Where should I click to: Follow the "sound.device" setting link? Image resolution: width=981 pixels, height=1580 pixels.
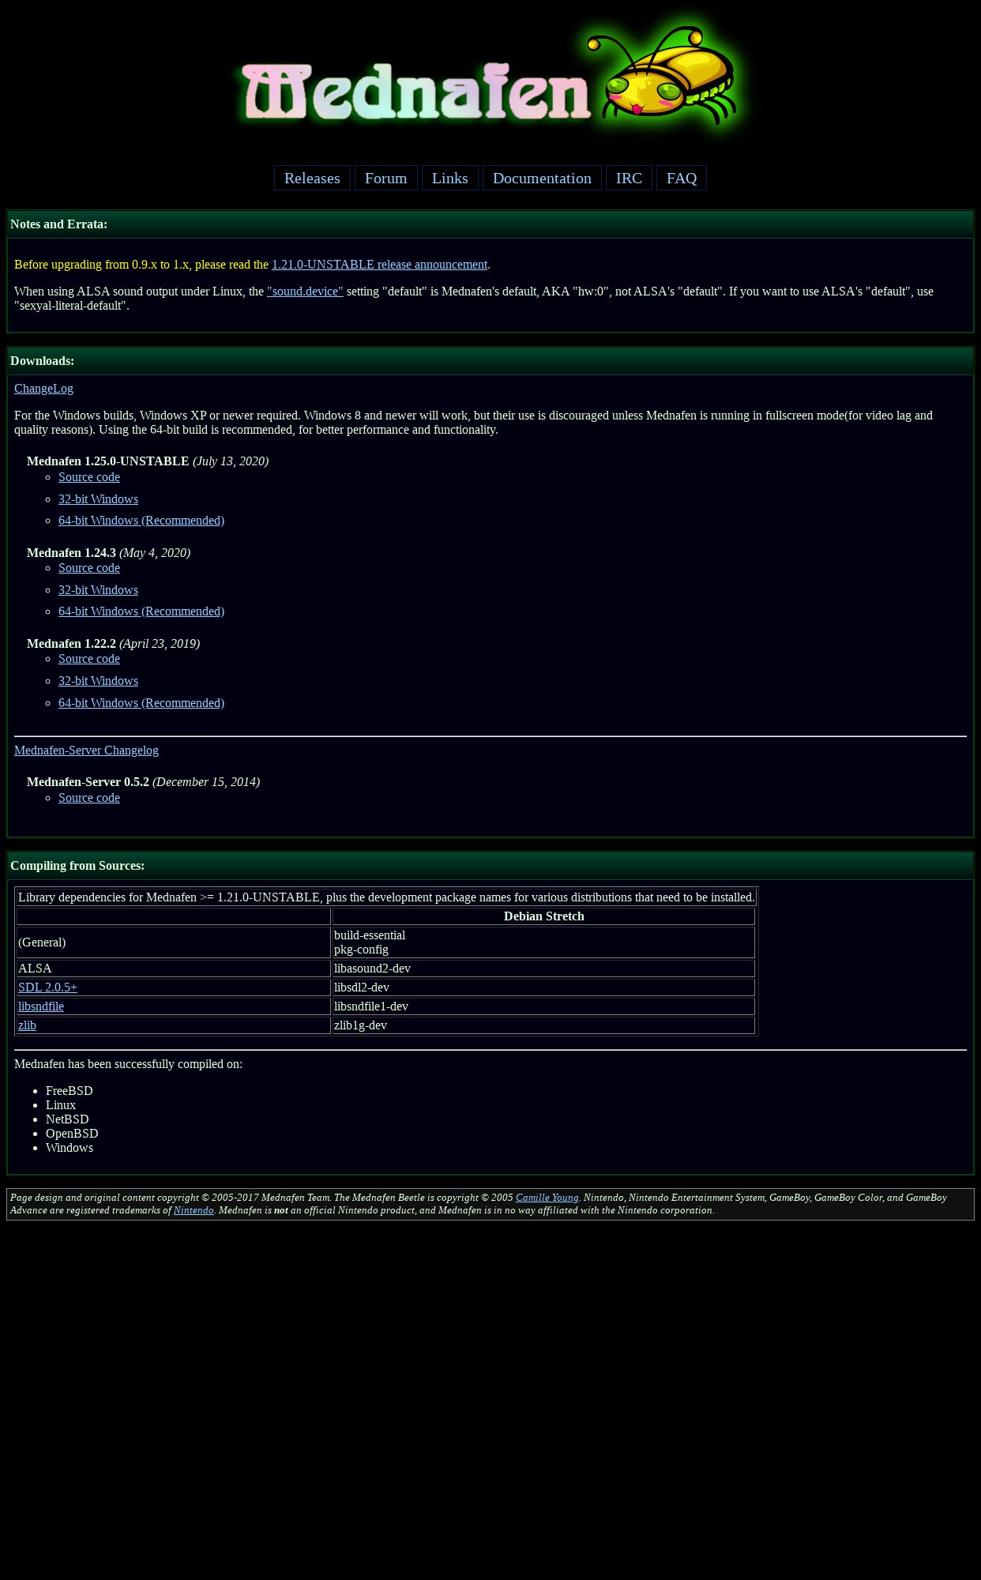pyautogui.click(x=305, y=292)
